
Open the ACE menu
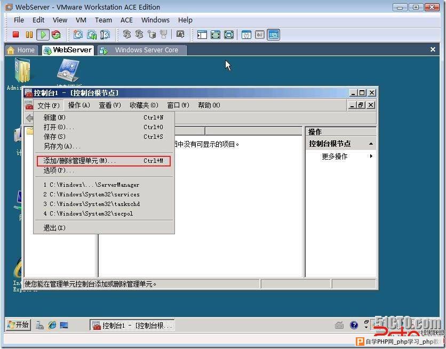(126, 20)
